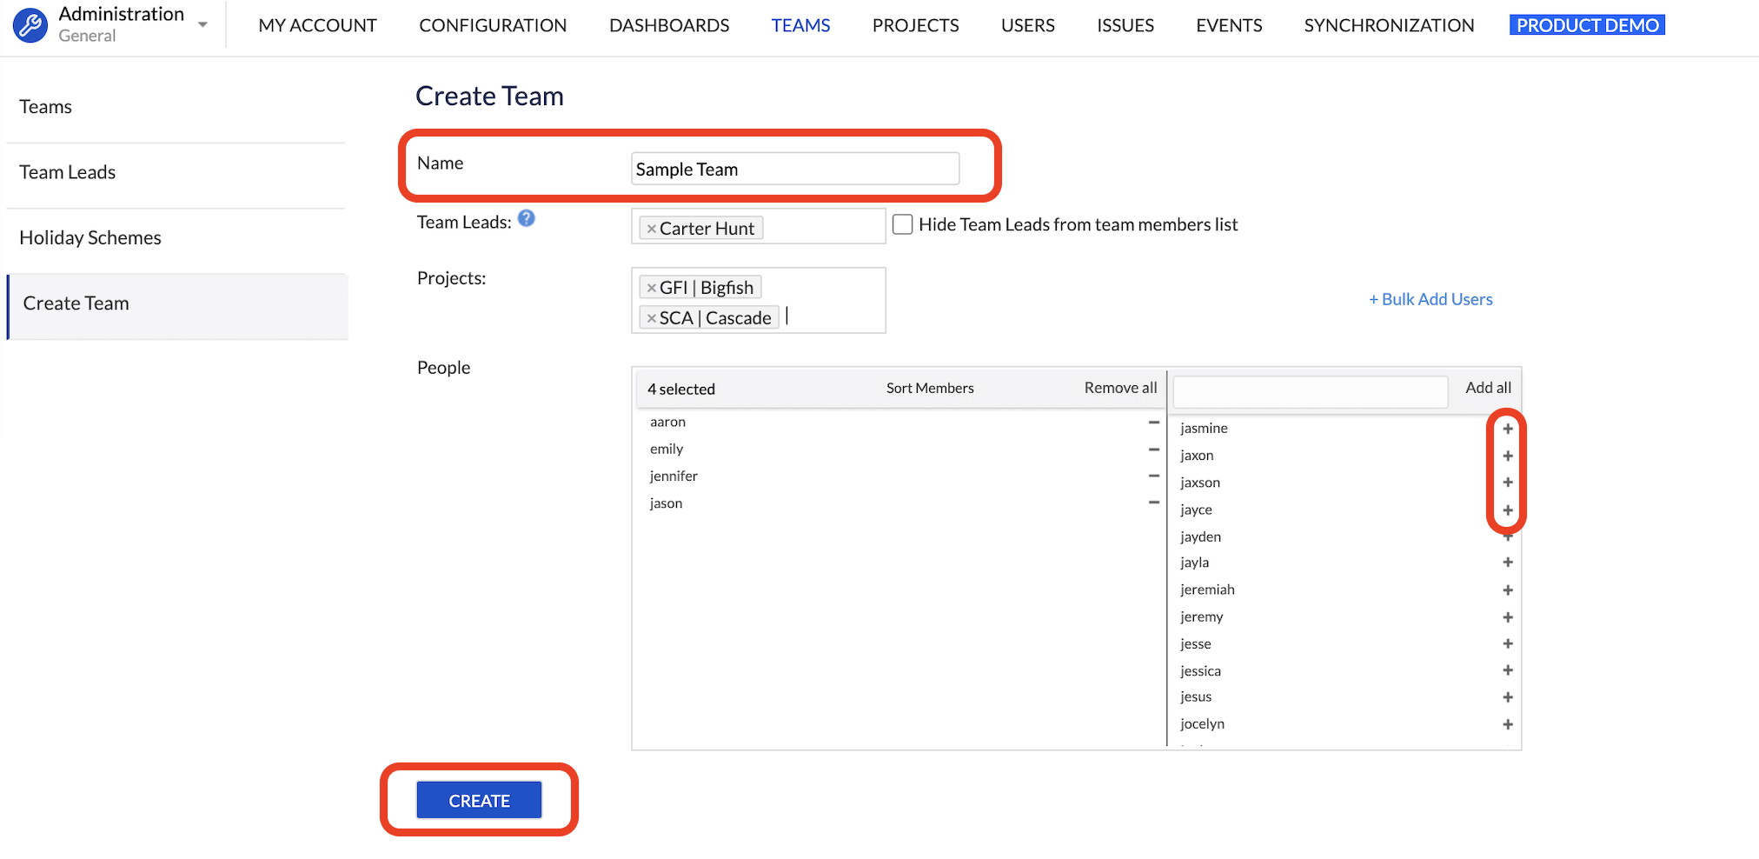
Task: Select Holiday Schemes in the sidebar
Action: tap(90, 236)
